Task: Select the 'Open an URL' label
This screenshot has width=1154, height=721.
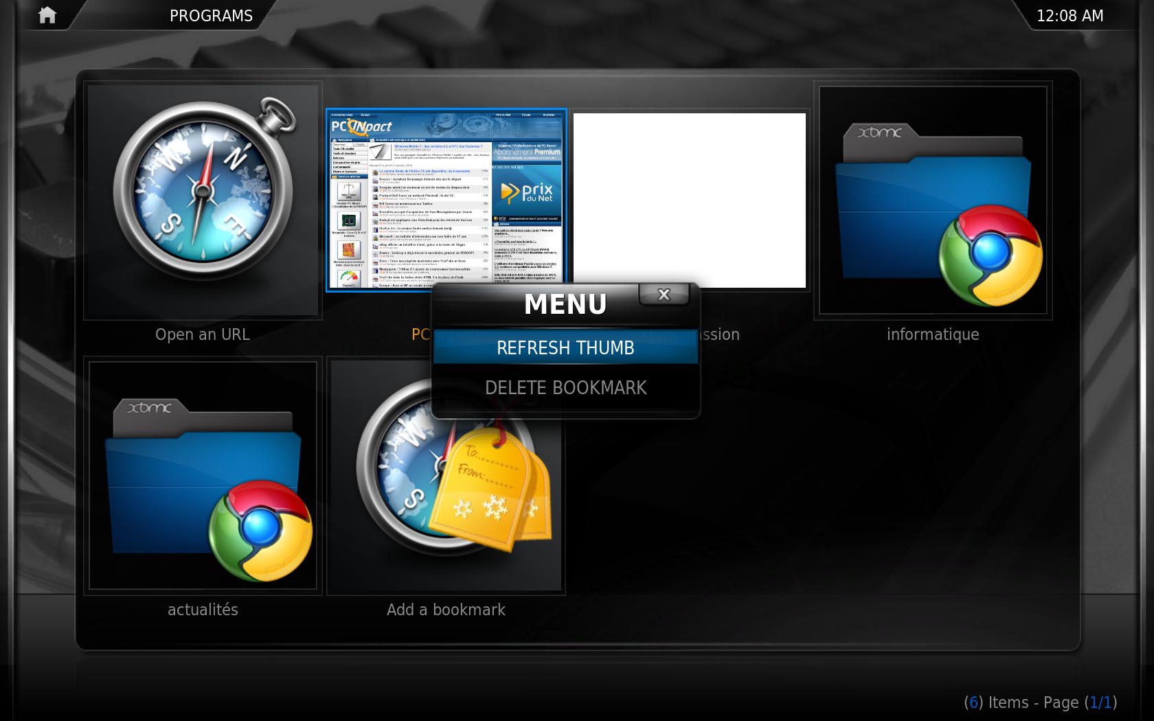Action: 202,334
